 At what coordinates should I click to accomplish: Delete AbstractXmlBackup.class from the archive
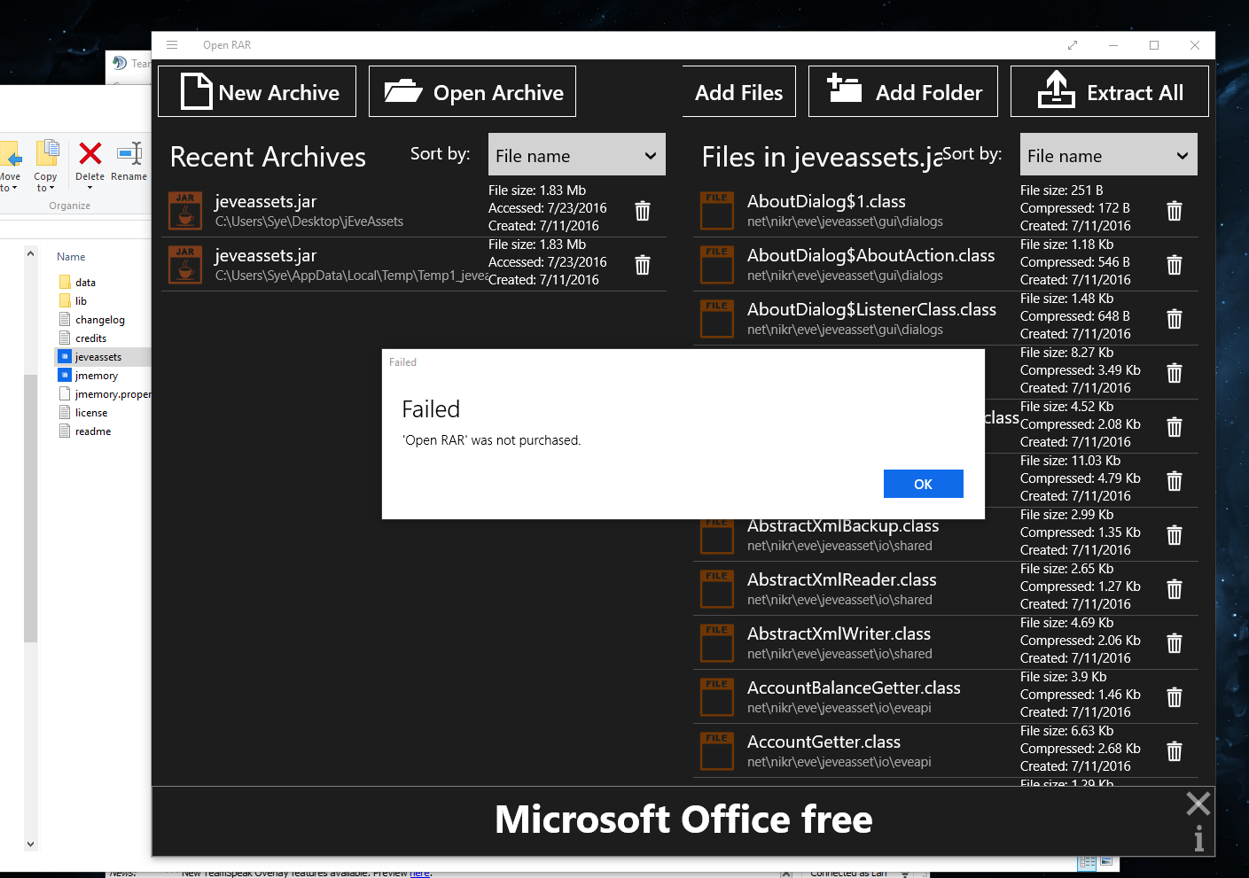pyautogui.click(x=1175, y=535)
